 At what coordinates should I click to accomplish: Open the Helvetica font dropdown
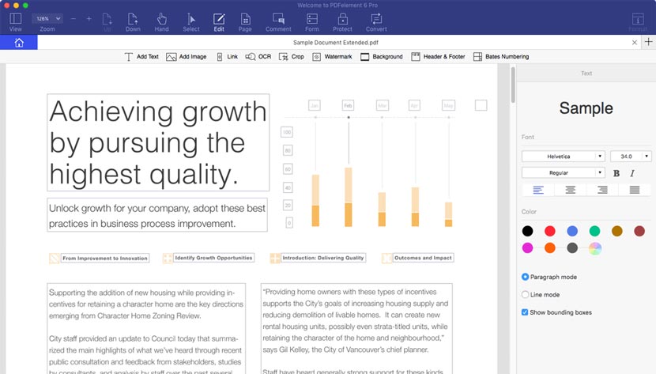[x=563, y=157]
